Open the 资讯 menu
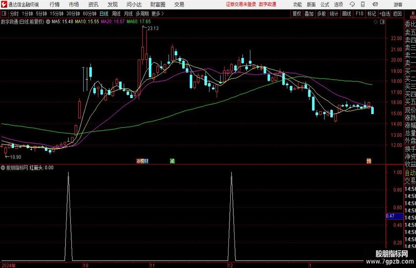416x268 pixels. [93, 4]
